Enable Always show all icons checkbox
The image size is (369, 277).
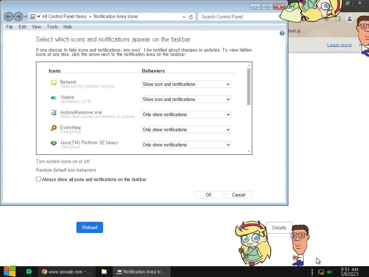coord(38,179)
